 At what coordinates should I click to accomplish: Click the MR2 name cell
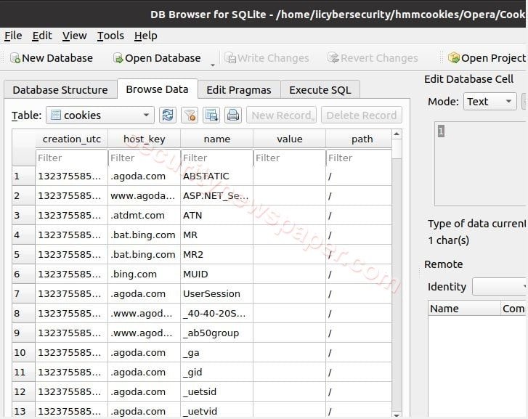coord(217,254)
